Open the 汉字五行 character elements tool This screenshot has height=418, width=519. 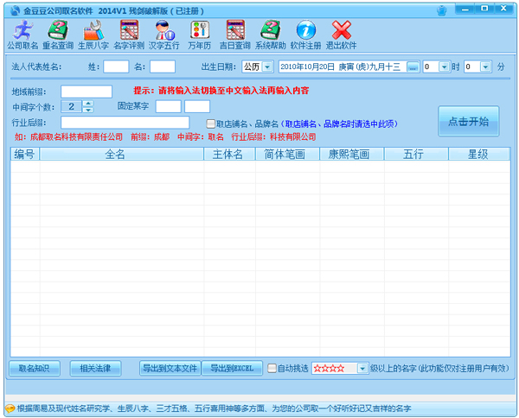click(165, 34)
